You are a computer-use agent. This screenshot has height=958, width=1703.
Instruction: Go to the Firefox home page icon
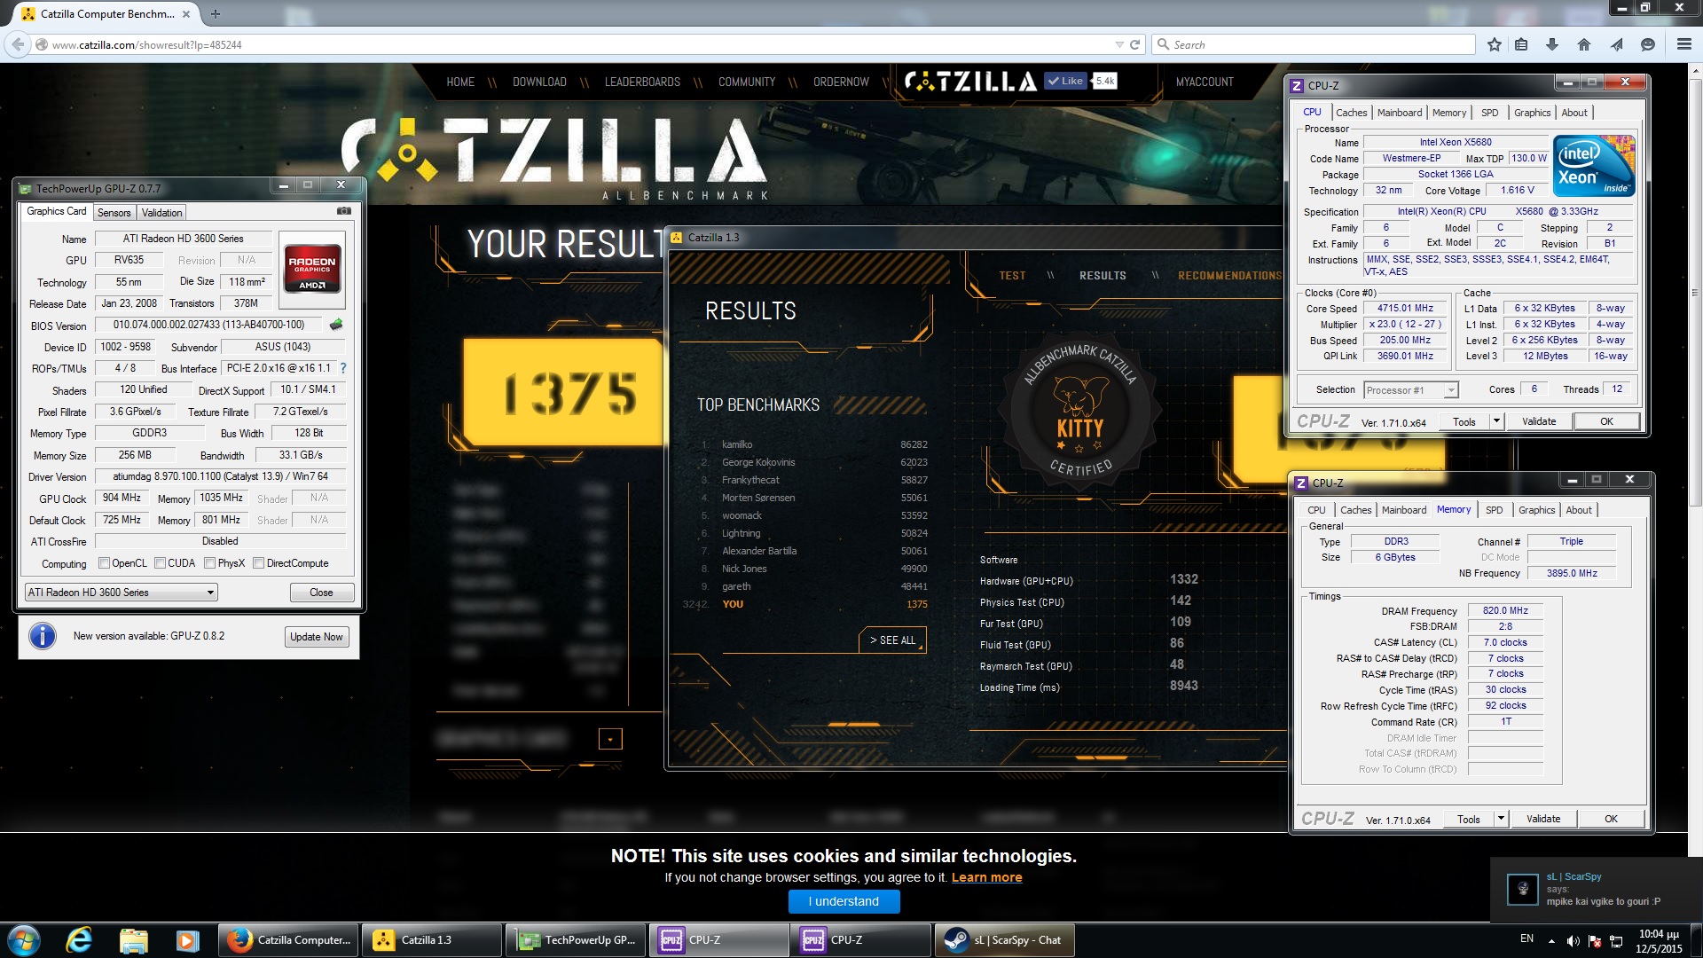tap(1584, 44)
